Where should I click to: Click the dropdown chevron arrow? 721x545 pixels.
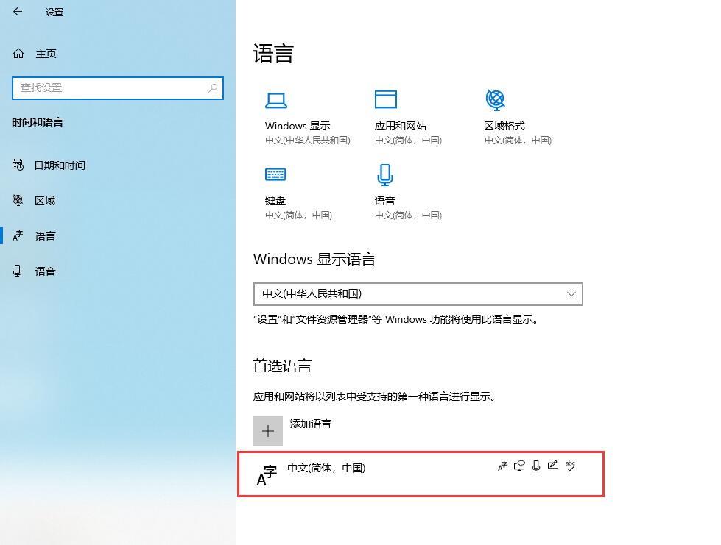(x=571, y=294)
